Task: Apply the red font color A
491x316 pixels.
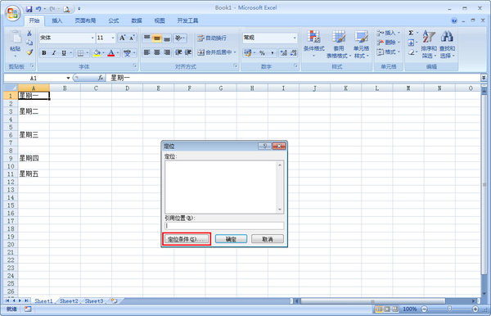Action: [x=110, y=52]
